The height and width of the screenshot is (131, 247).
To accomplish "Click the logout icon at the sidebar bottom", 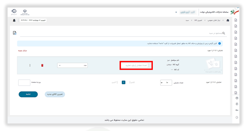I will tap(237, 117).
